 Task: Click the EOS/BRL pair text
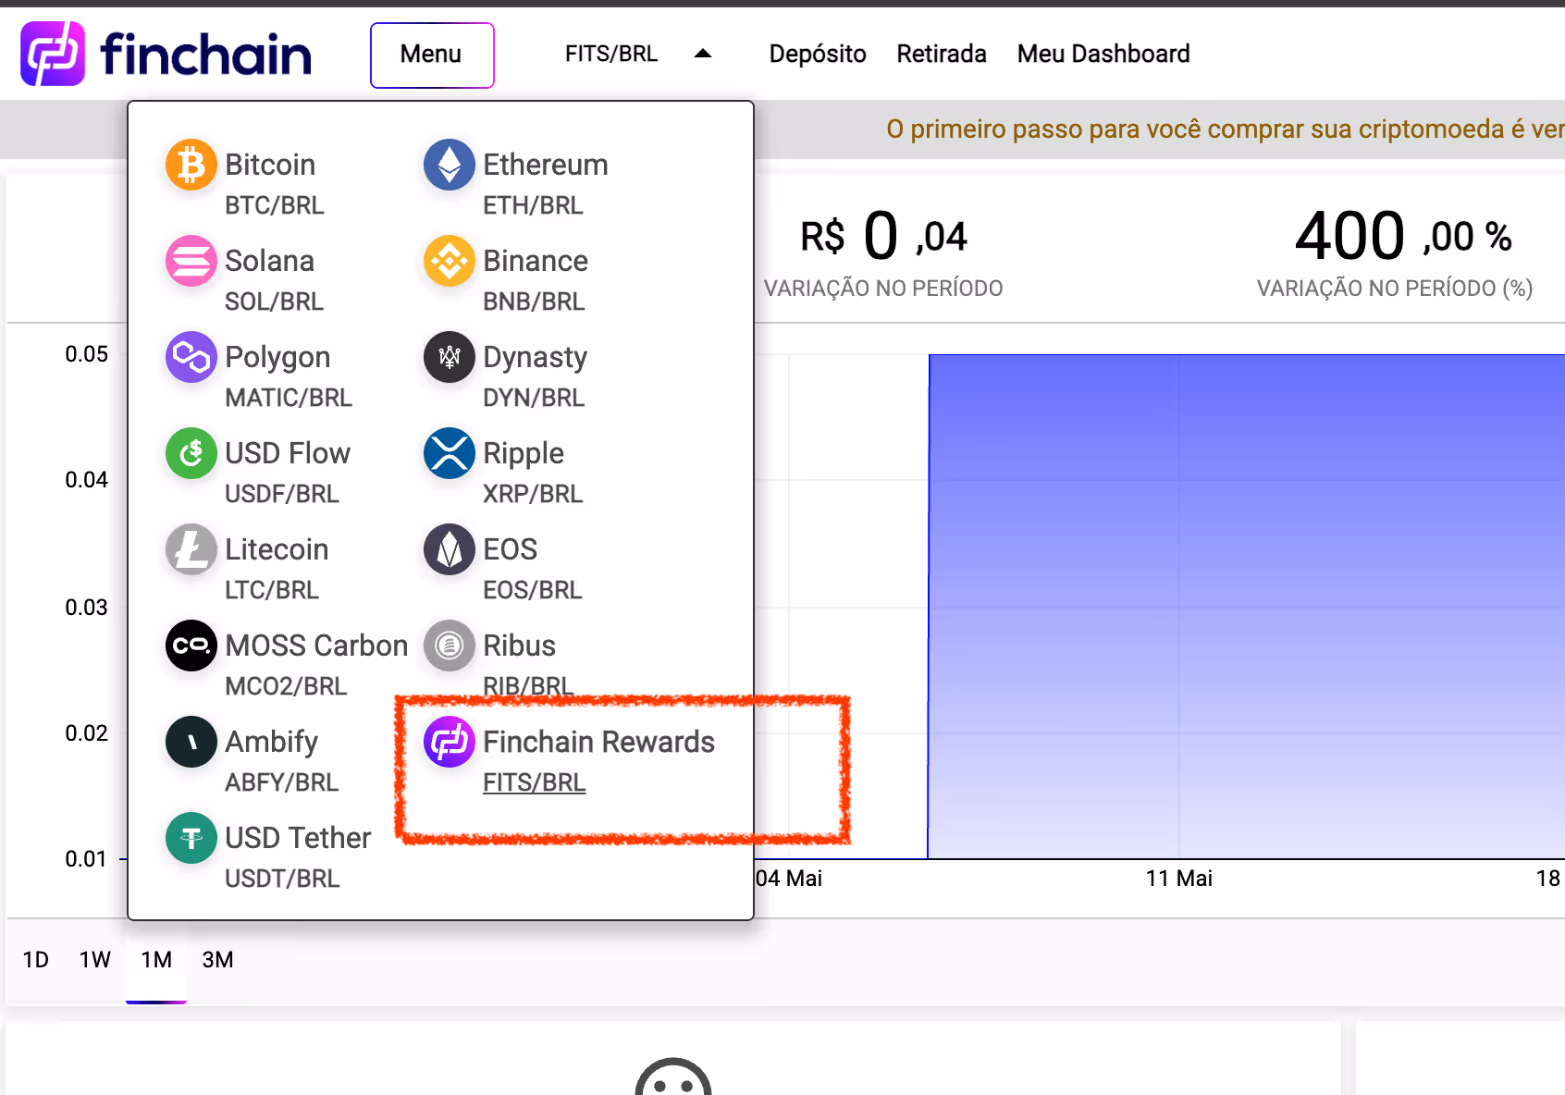point(533,590)
